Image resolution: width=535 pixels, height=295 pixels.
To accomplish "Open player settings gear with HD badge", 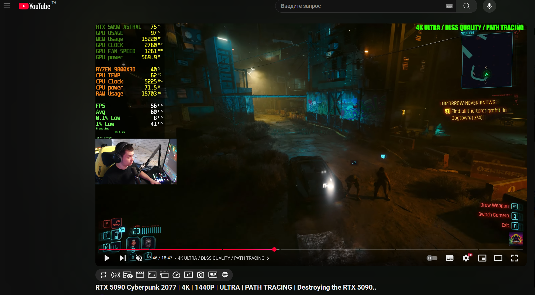I will pos(466,258).
